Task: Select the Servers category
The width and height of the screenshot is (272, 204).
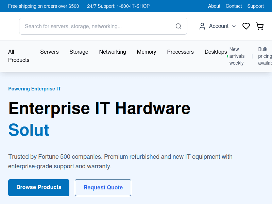Action: [49, 52]
